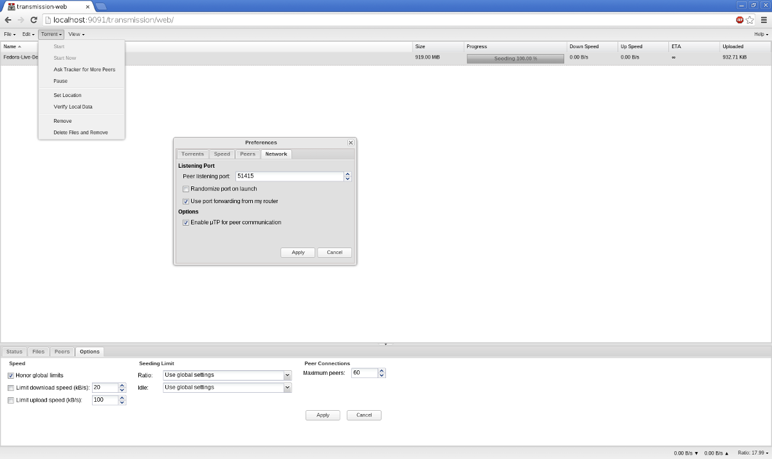Click the download speed limit field
Screen dimensions: 772x459
105,388
